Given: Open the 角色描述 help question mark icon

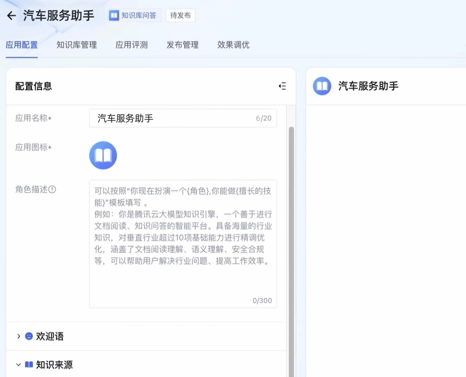Looking at the screenshot, I should tap(52, 189).
